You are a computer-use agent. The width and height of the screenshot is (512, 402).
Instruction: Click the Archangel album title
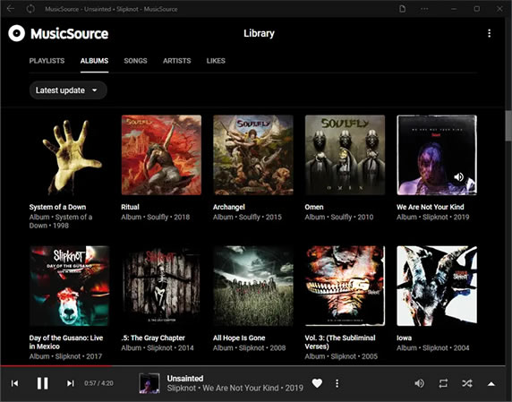[x=229, y=207]
